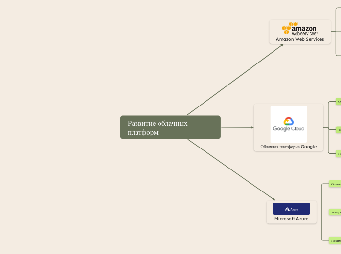Screen dimensions: 341x254
Task: Select the central node "Развитие облачных платформ:"
Action: coord(170,127)
